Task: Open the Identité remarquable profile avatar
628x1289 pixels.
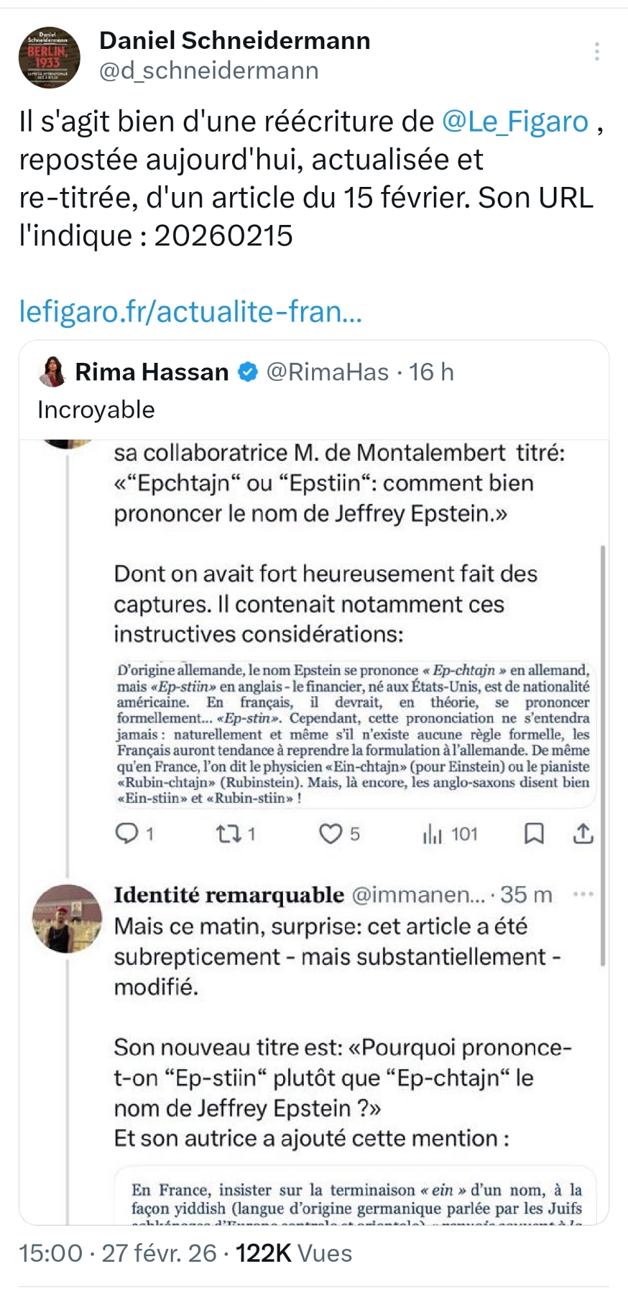Action: point(67,918)
